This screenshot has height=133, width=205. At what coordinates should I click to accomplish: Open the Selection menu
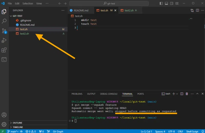pyautogui.click(x=28, y=4)
